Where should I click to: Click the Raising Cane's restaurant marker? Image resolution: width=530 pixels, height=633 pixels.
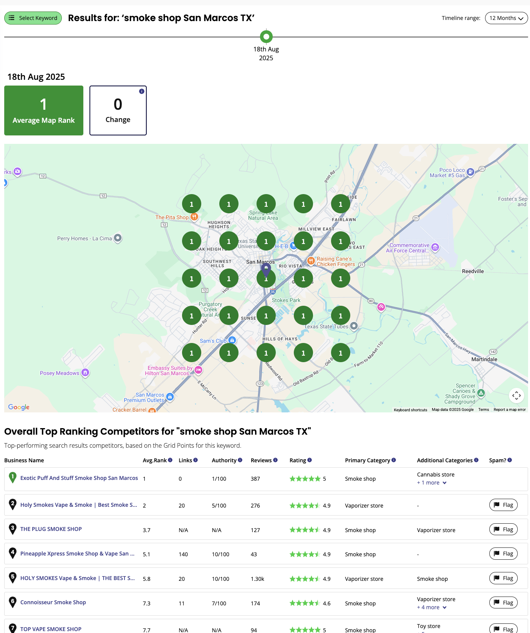[311, 261]
